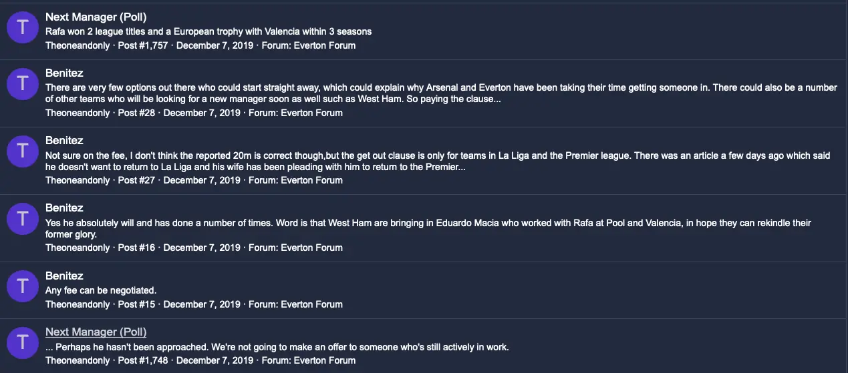Screen dimensions: 848x373
Task: Open Benitez thread title above post #16
Action: point(64,208)
